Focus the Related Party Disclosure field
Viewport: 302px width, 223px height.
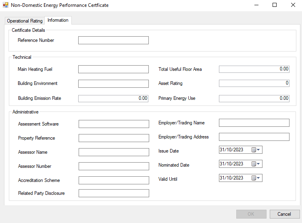click(114, 193)
